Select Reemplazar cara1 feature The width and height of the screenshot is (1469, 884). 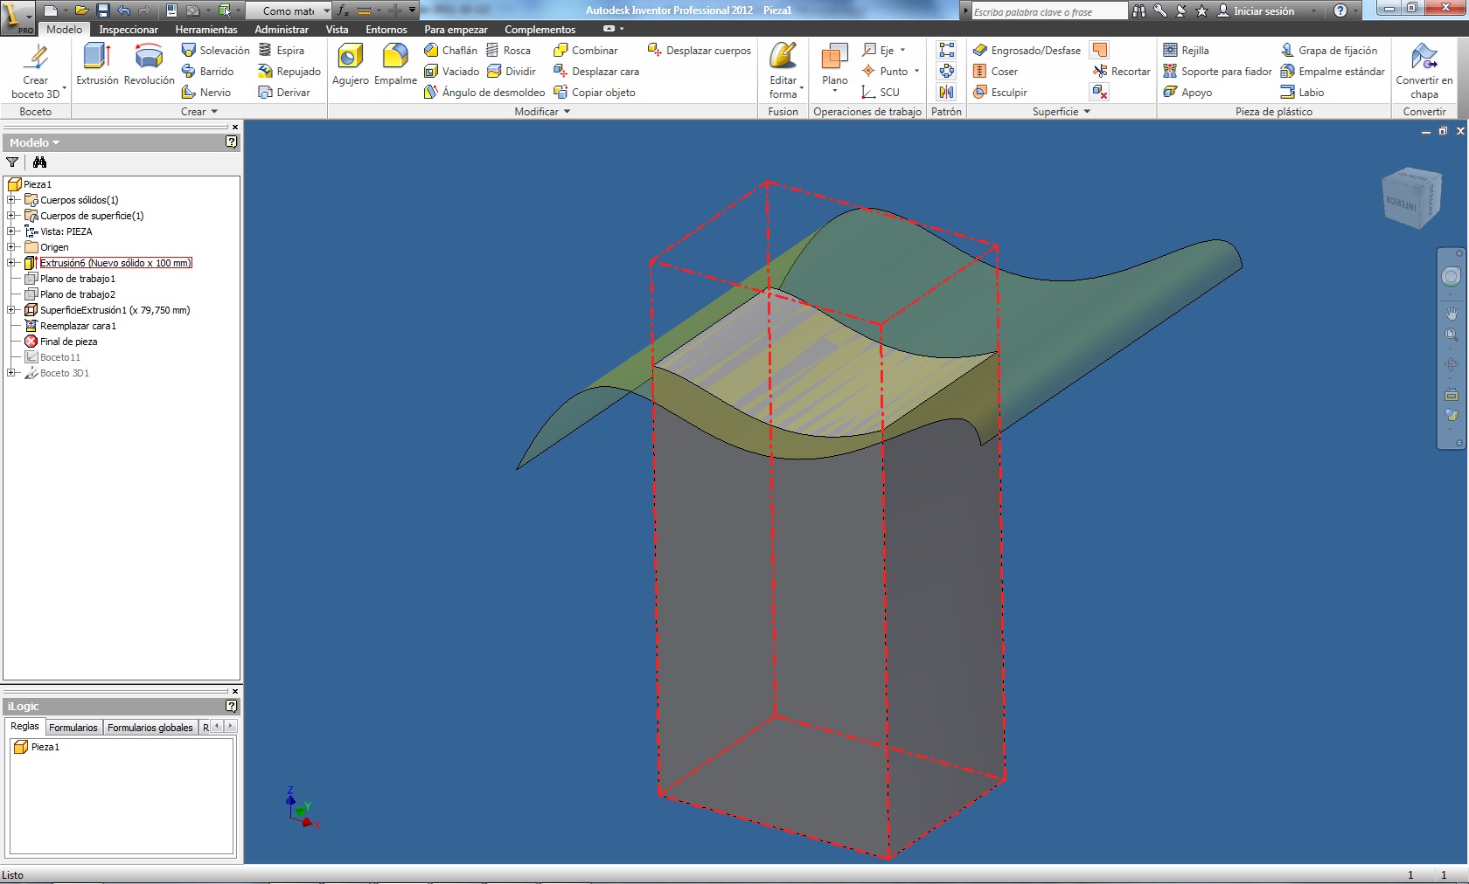click(70, 326)
